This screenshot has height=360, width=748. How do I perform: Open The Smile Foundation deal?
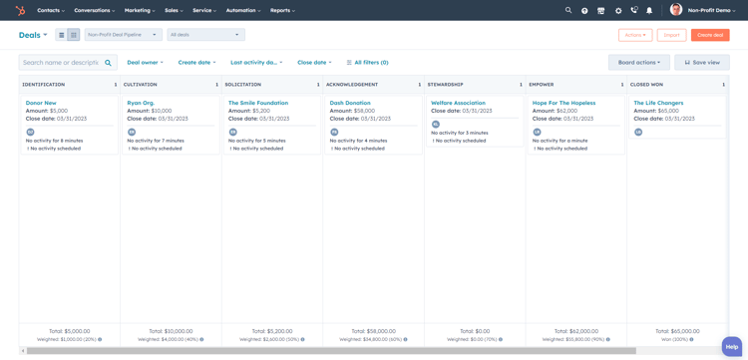(x=258, y=103)
